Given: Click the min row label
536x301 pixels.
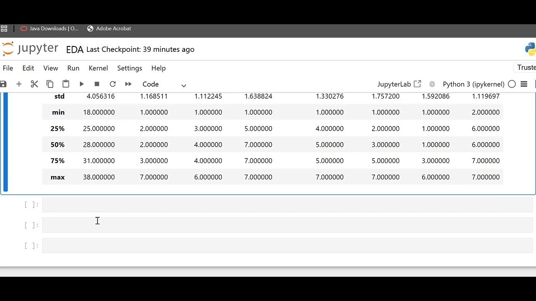Looking at the screenshot, I should click(x=58, y=112).
